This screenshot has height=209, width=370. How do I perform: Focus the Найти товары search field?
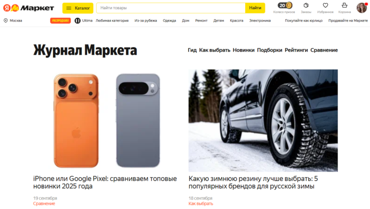point(171,8)
